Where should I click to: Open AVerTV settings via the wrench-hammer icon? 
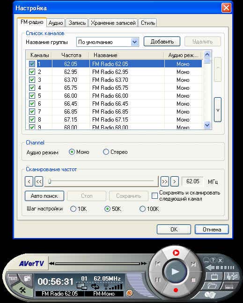(22, 290)
